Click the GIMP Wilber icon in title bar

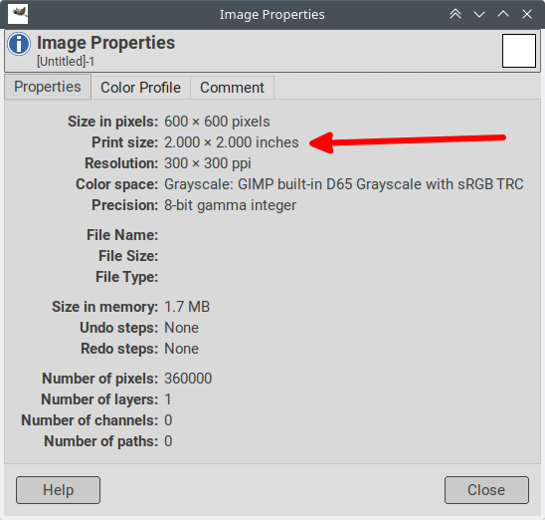point(18,14)
